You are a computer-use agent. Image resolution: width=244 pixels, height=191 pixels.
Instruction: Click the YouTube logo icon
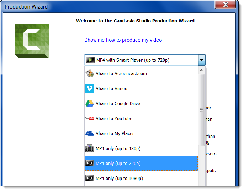tap(90, 118)
